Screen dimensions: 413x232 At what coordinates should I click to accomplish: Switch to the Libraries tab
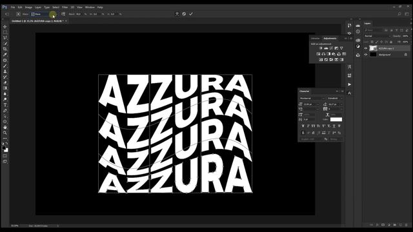[316, 39]
